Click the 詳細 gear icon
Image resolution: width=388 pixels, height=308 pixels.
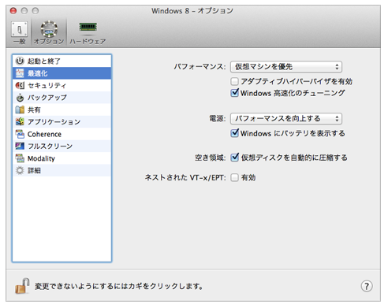click(20, 170)
